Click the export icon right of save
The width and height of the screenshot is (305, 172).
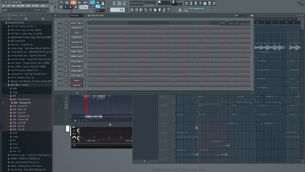point(210,3)
